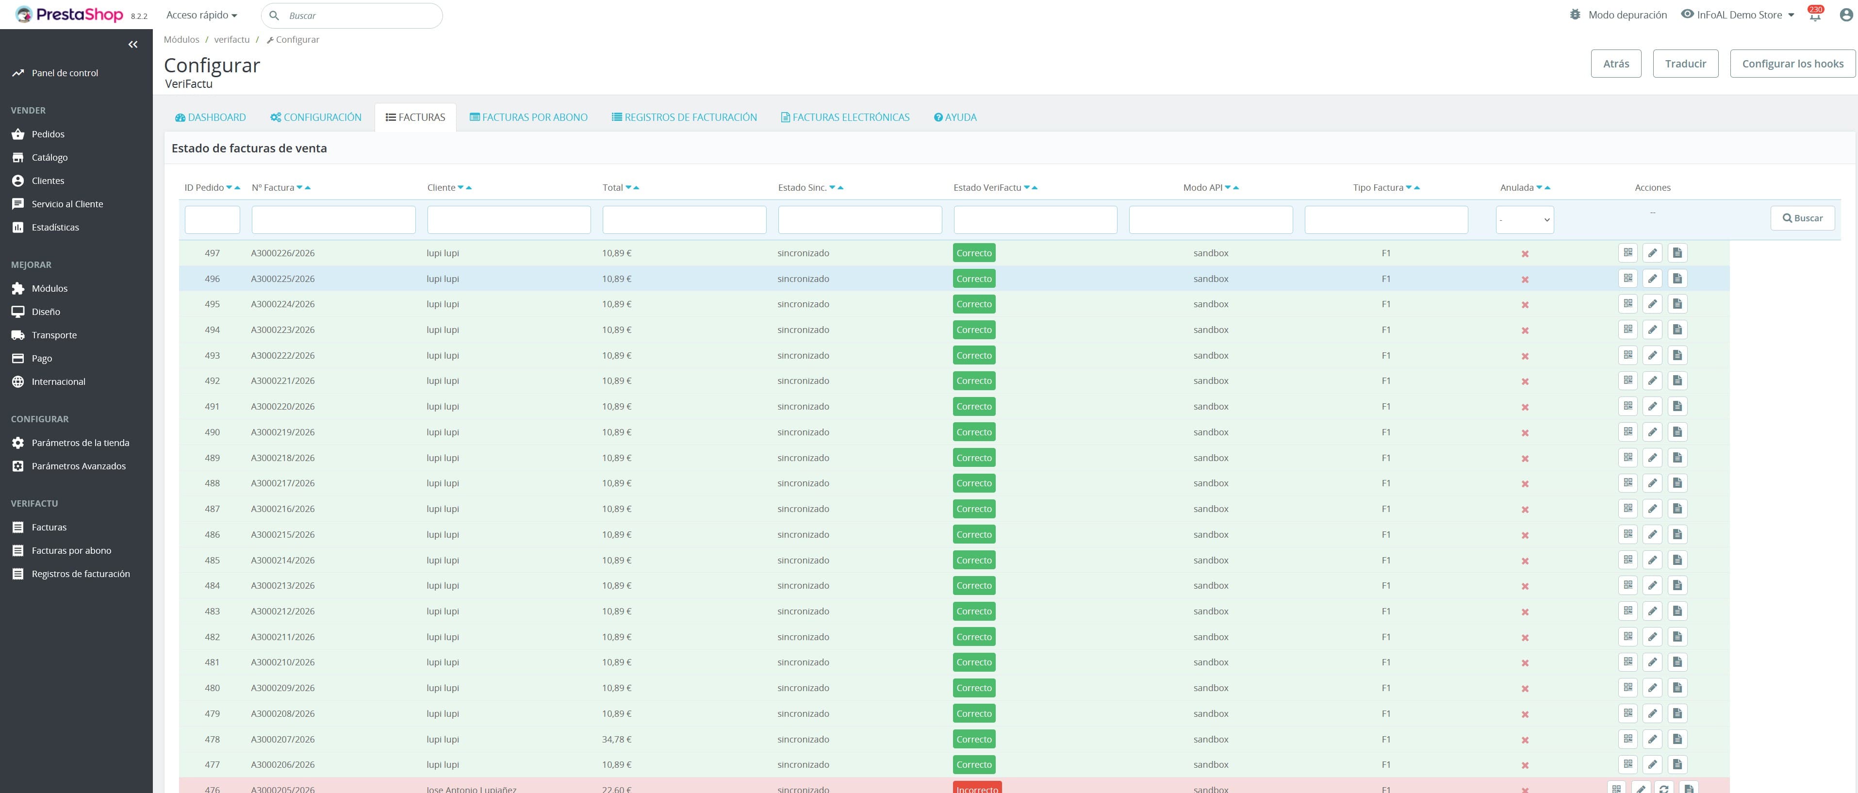Viewport: 1858px width, 793px height.
Task: Toggle the Anulada red cross for order 478
Action: [1526, 740]
